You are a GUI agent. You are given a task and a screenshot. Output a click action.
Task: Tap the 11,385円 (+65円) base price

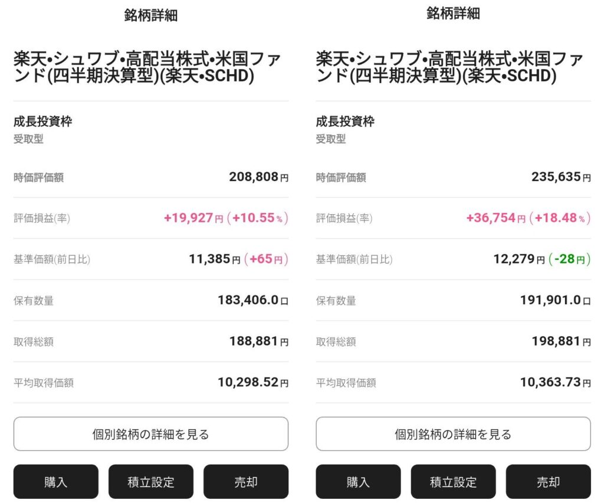tap(238, 259)
